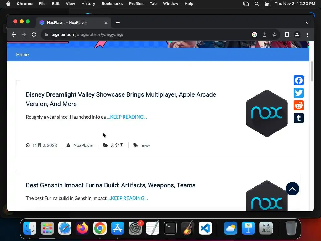Viewport: 321px width, 241px height.
Task: Open the Bookmarks menu
Action: pos(112,4)
